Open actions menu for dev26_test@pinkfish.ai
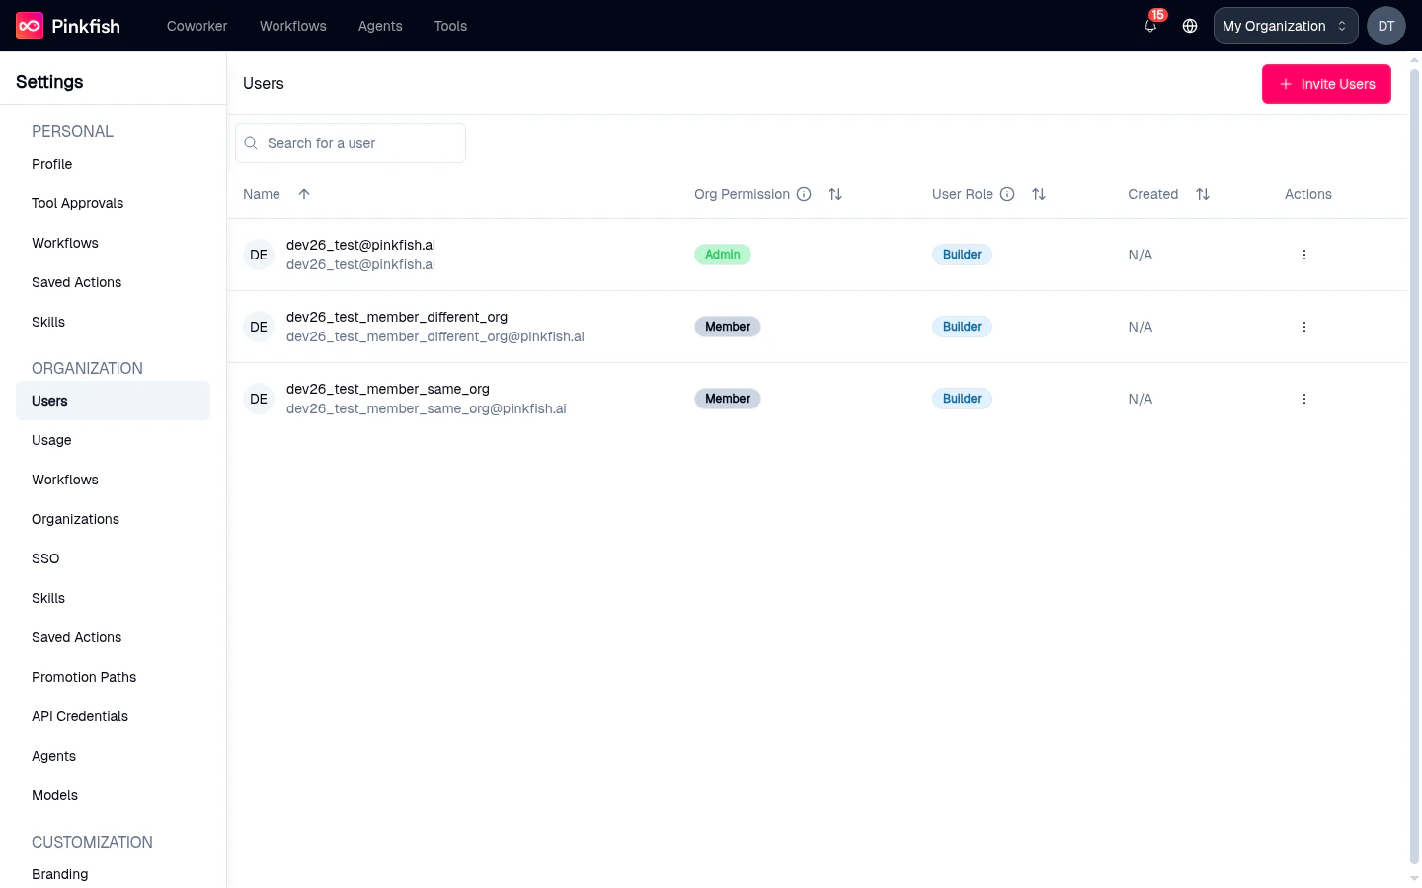 (x=1304, y=255)
